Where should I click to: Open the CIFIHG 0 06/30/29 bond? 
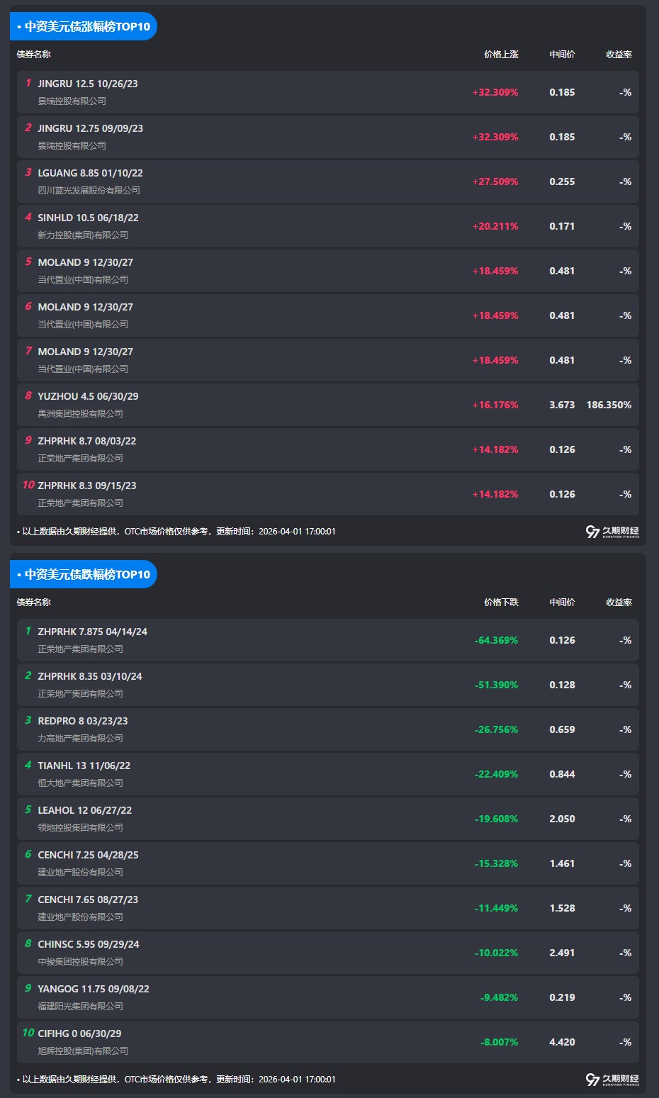pyautogui.click(x=79, y=1033)
